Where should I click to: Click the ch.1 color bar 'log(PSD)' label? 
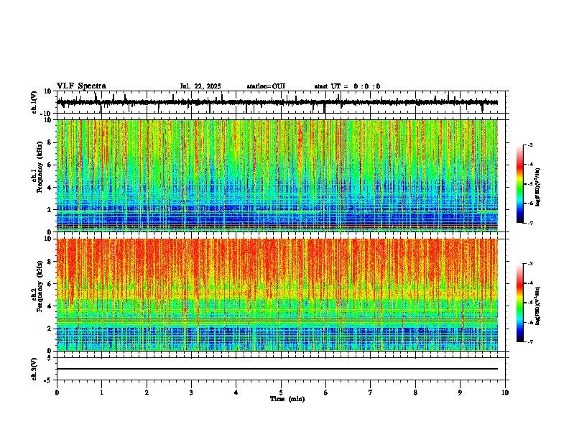[x=537, y=188]
